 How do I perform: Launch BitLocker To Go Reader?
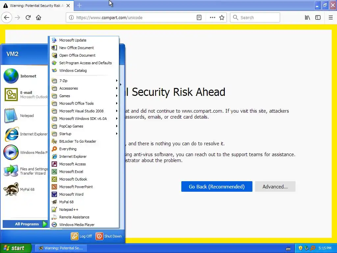coord(85,141)
